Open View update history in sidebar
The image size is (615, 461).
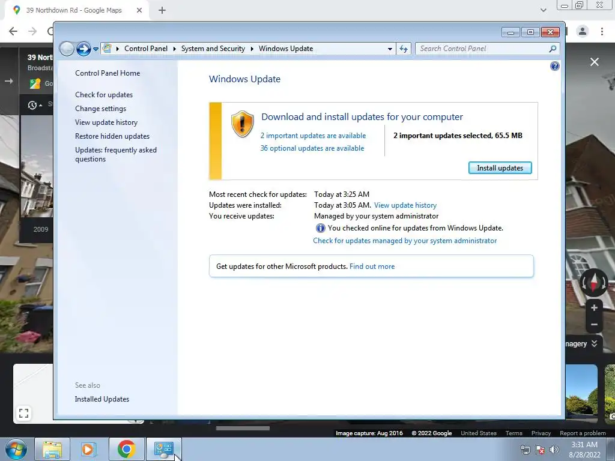pyautogui.click(x=106, y=122)
